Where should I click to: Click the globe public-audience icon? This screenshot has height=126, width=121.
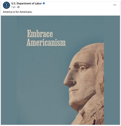[18, 7]
